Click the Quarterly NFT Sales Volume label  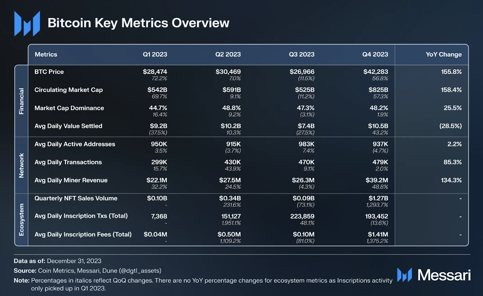tap(76, 198)
